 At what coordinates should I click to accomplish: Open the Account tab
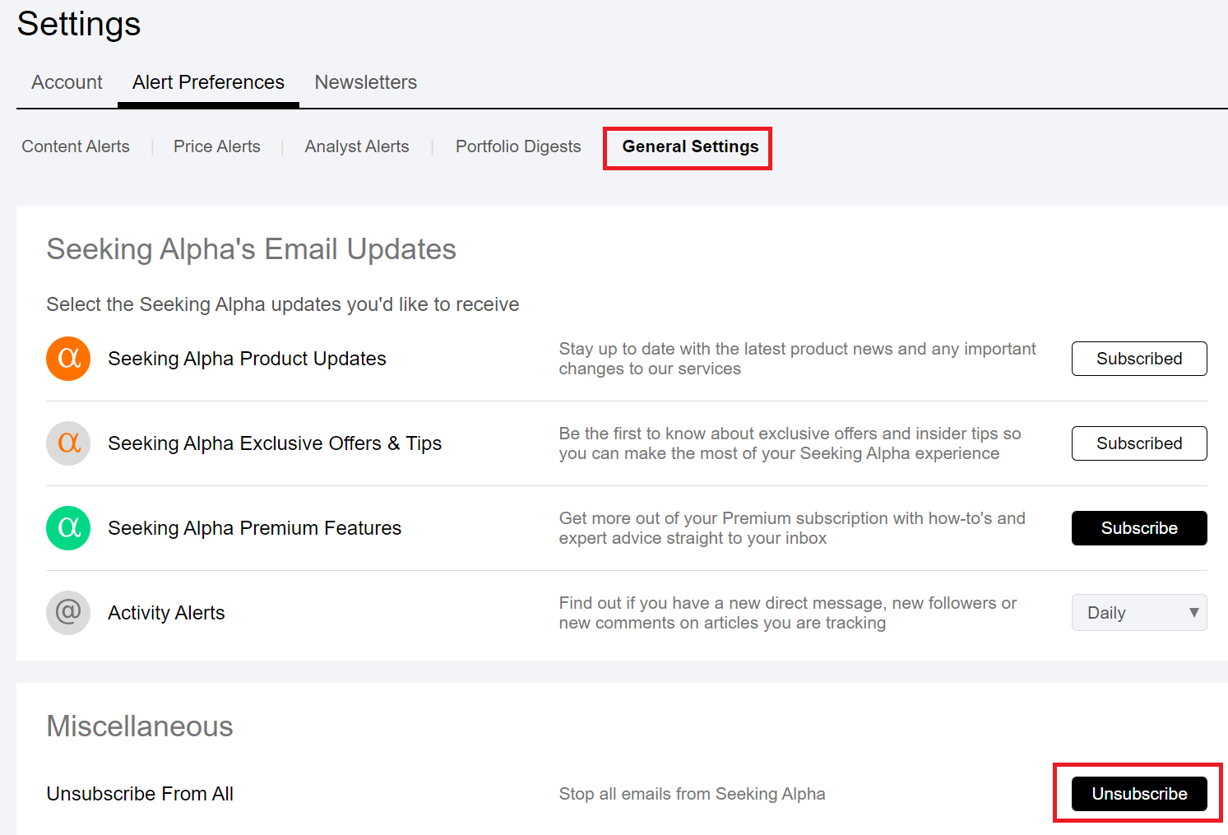(x=67, y=82)
